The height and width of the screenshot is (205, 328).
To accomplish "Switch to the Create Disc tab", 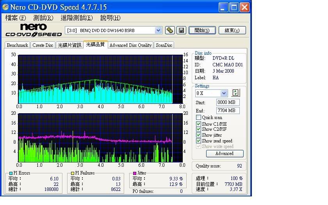I will (43, 45).
